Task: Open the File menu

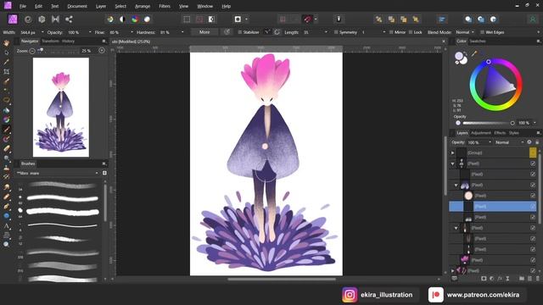Action: point(23,6)
